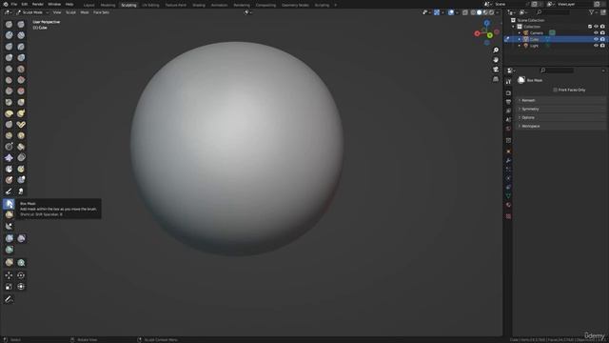Switch perspective/orthographic with the grid gizmo
The width and height of the screenshot is (609, 343).
tap(496, 79)
